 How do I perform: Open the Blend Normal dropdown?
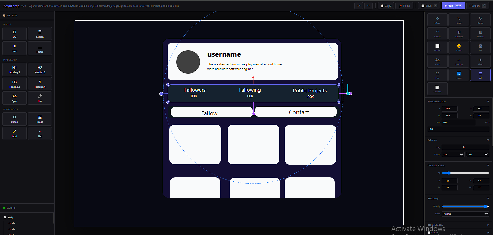tap(466, 214)
